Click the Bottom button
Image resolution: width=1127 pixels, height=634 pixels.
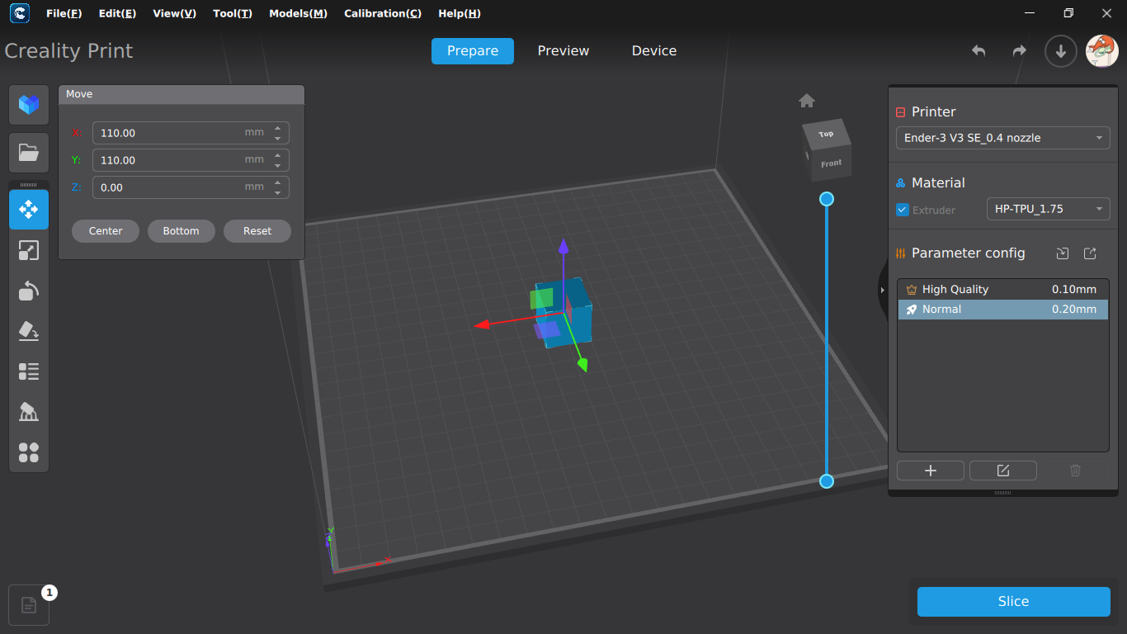coord(182,231)
